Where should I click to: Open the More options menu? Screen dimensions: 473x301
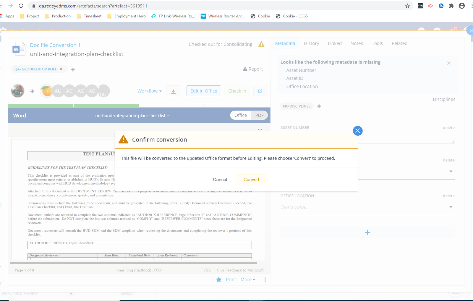(248, 279)
